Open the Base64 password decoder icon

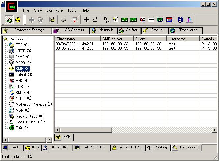pyautogui.click(x=107, y=20)
